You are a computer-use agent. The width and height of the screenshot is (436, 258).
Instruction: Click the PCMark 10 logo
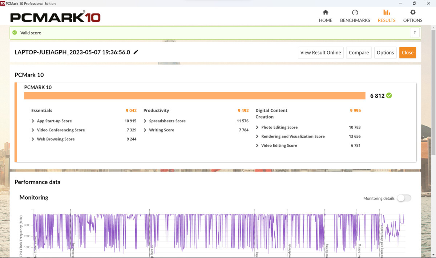pyautogui.click(x=55, y=17)
